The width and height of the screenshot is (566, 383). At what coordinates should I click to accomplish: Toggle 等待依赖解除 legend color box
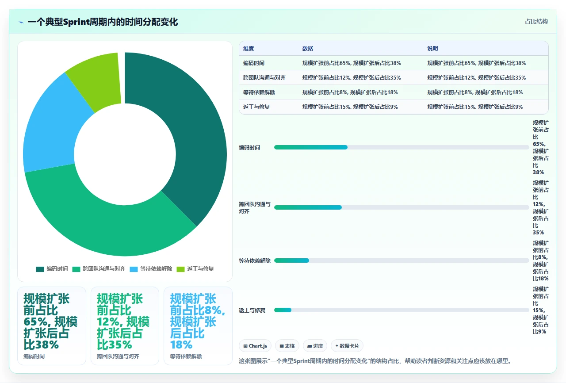pyautogui.click(x=134, y=269)
